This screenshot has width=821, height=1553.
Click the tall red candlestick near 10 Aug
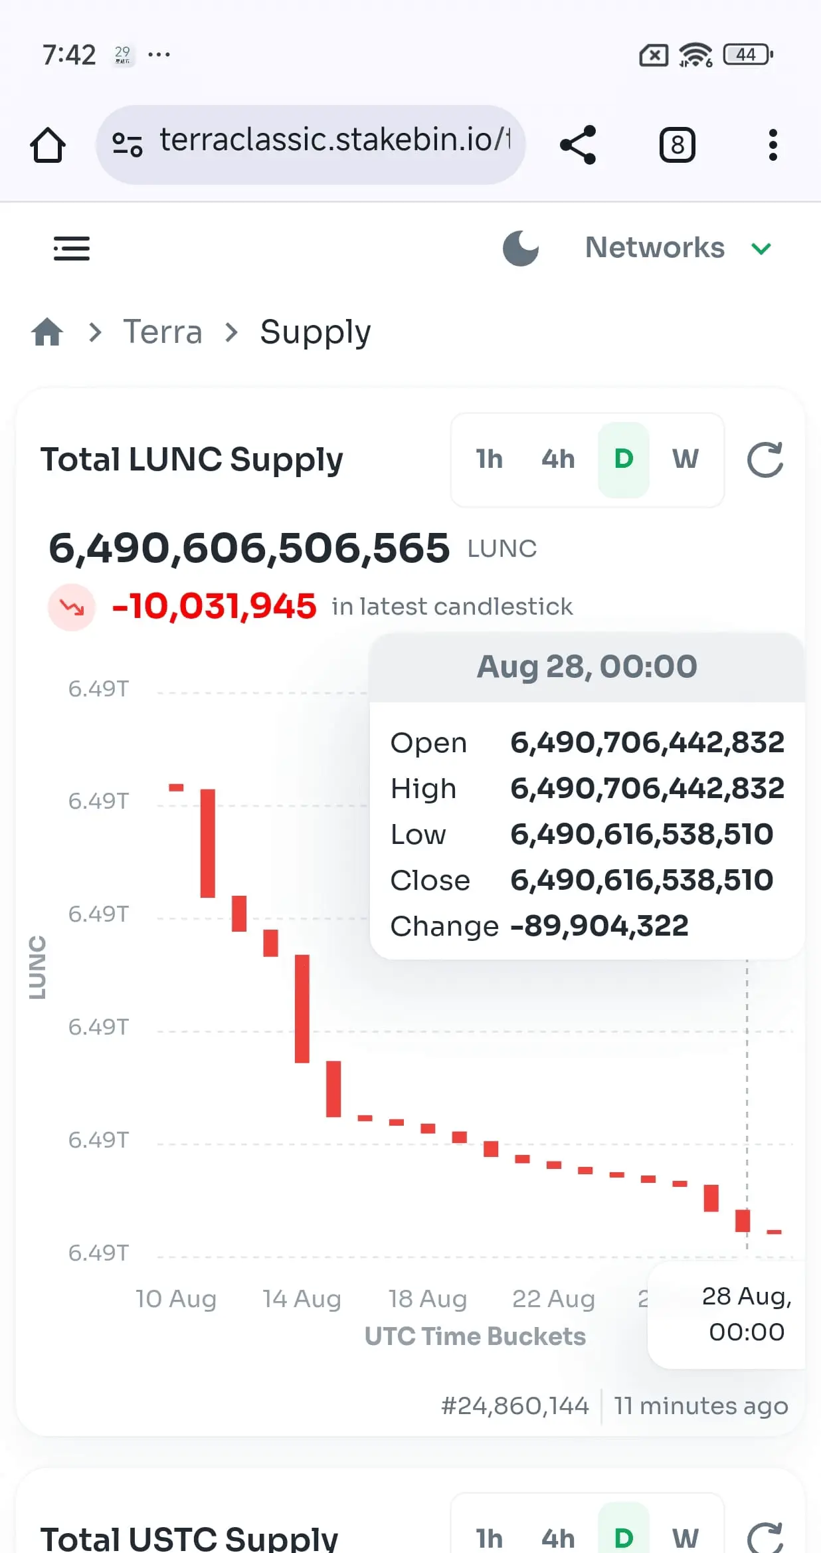pyautogui.click(x=208, y=843)
